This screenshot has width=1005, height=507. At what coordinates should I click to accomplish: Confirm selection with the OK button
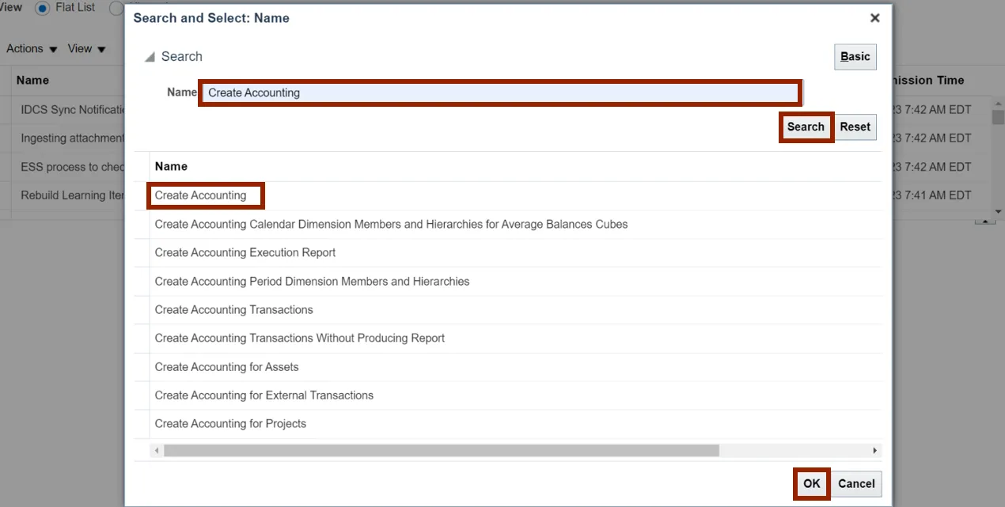point(812,484)
